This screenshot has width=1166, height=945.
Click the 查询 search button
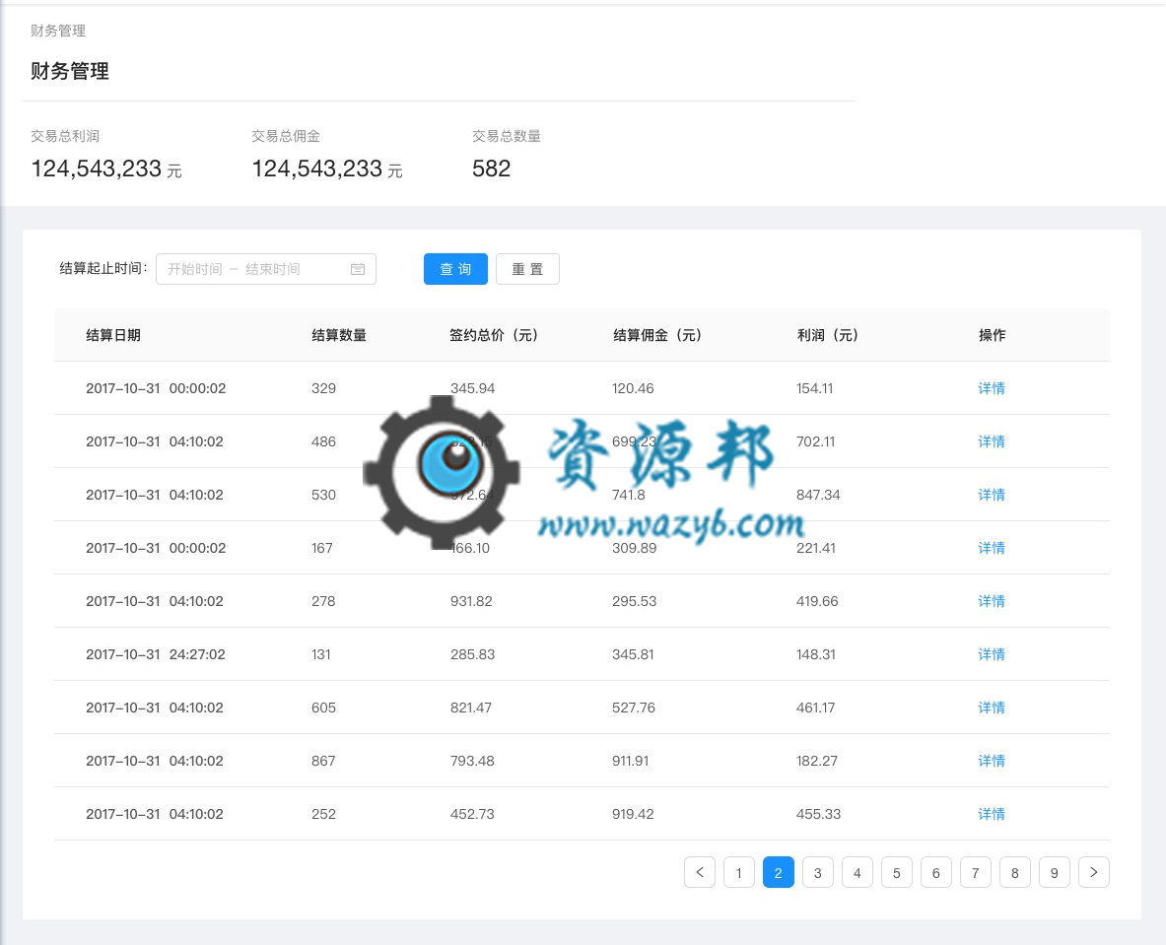tap(455, 269)
